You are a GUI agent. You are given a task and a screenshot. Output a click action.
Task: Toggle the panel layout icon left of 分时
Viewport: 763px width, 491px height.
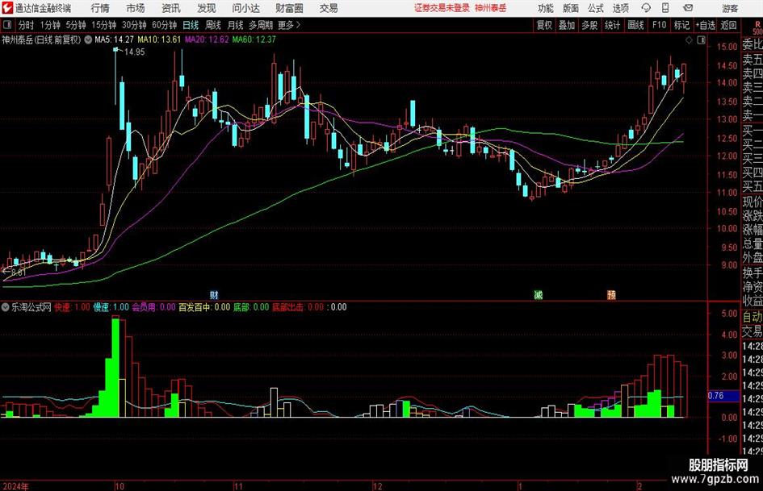point(6,25)
